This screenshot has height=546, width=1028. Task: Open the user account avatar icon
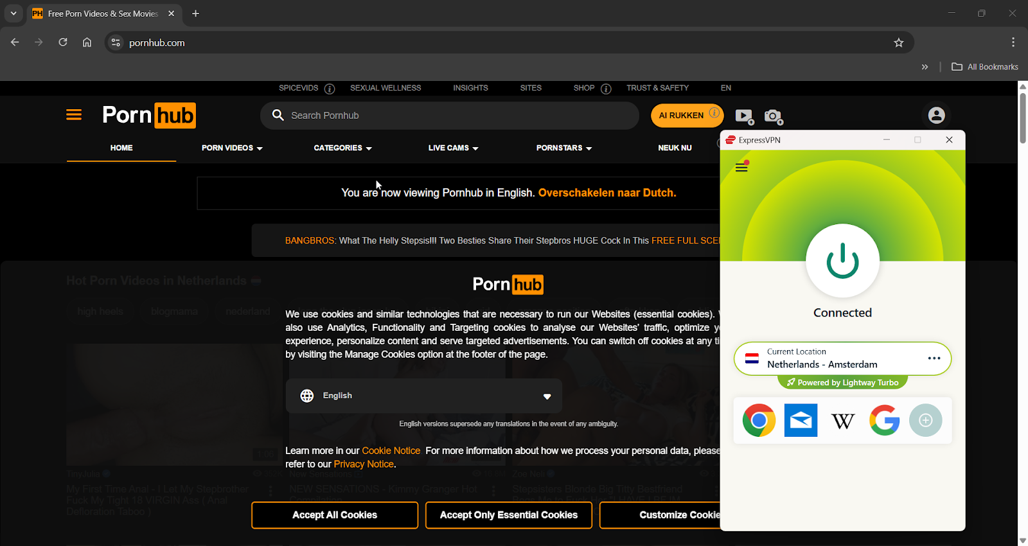coord(936,116)
